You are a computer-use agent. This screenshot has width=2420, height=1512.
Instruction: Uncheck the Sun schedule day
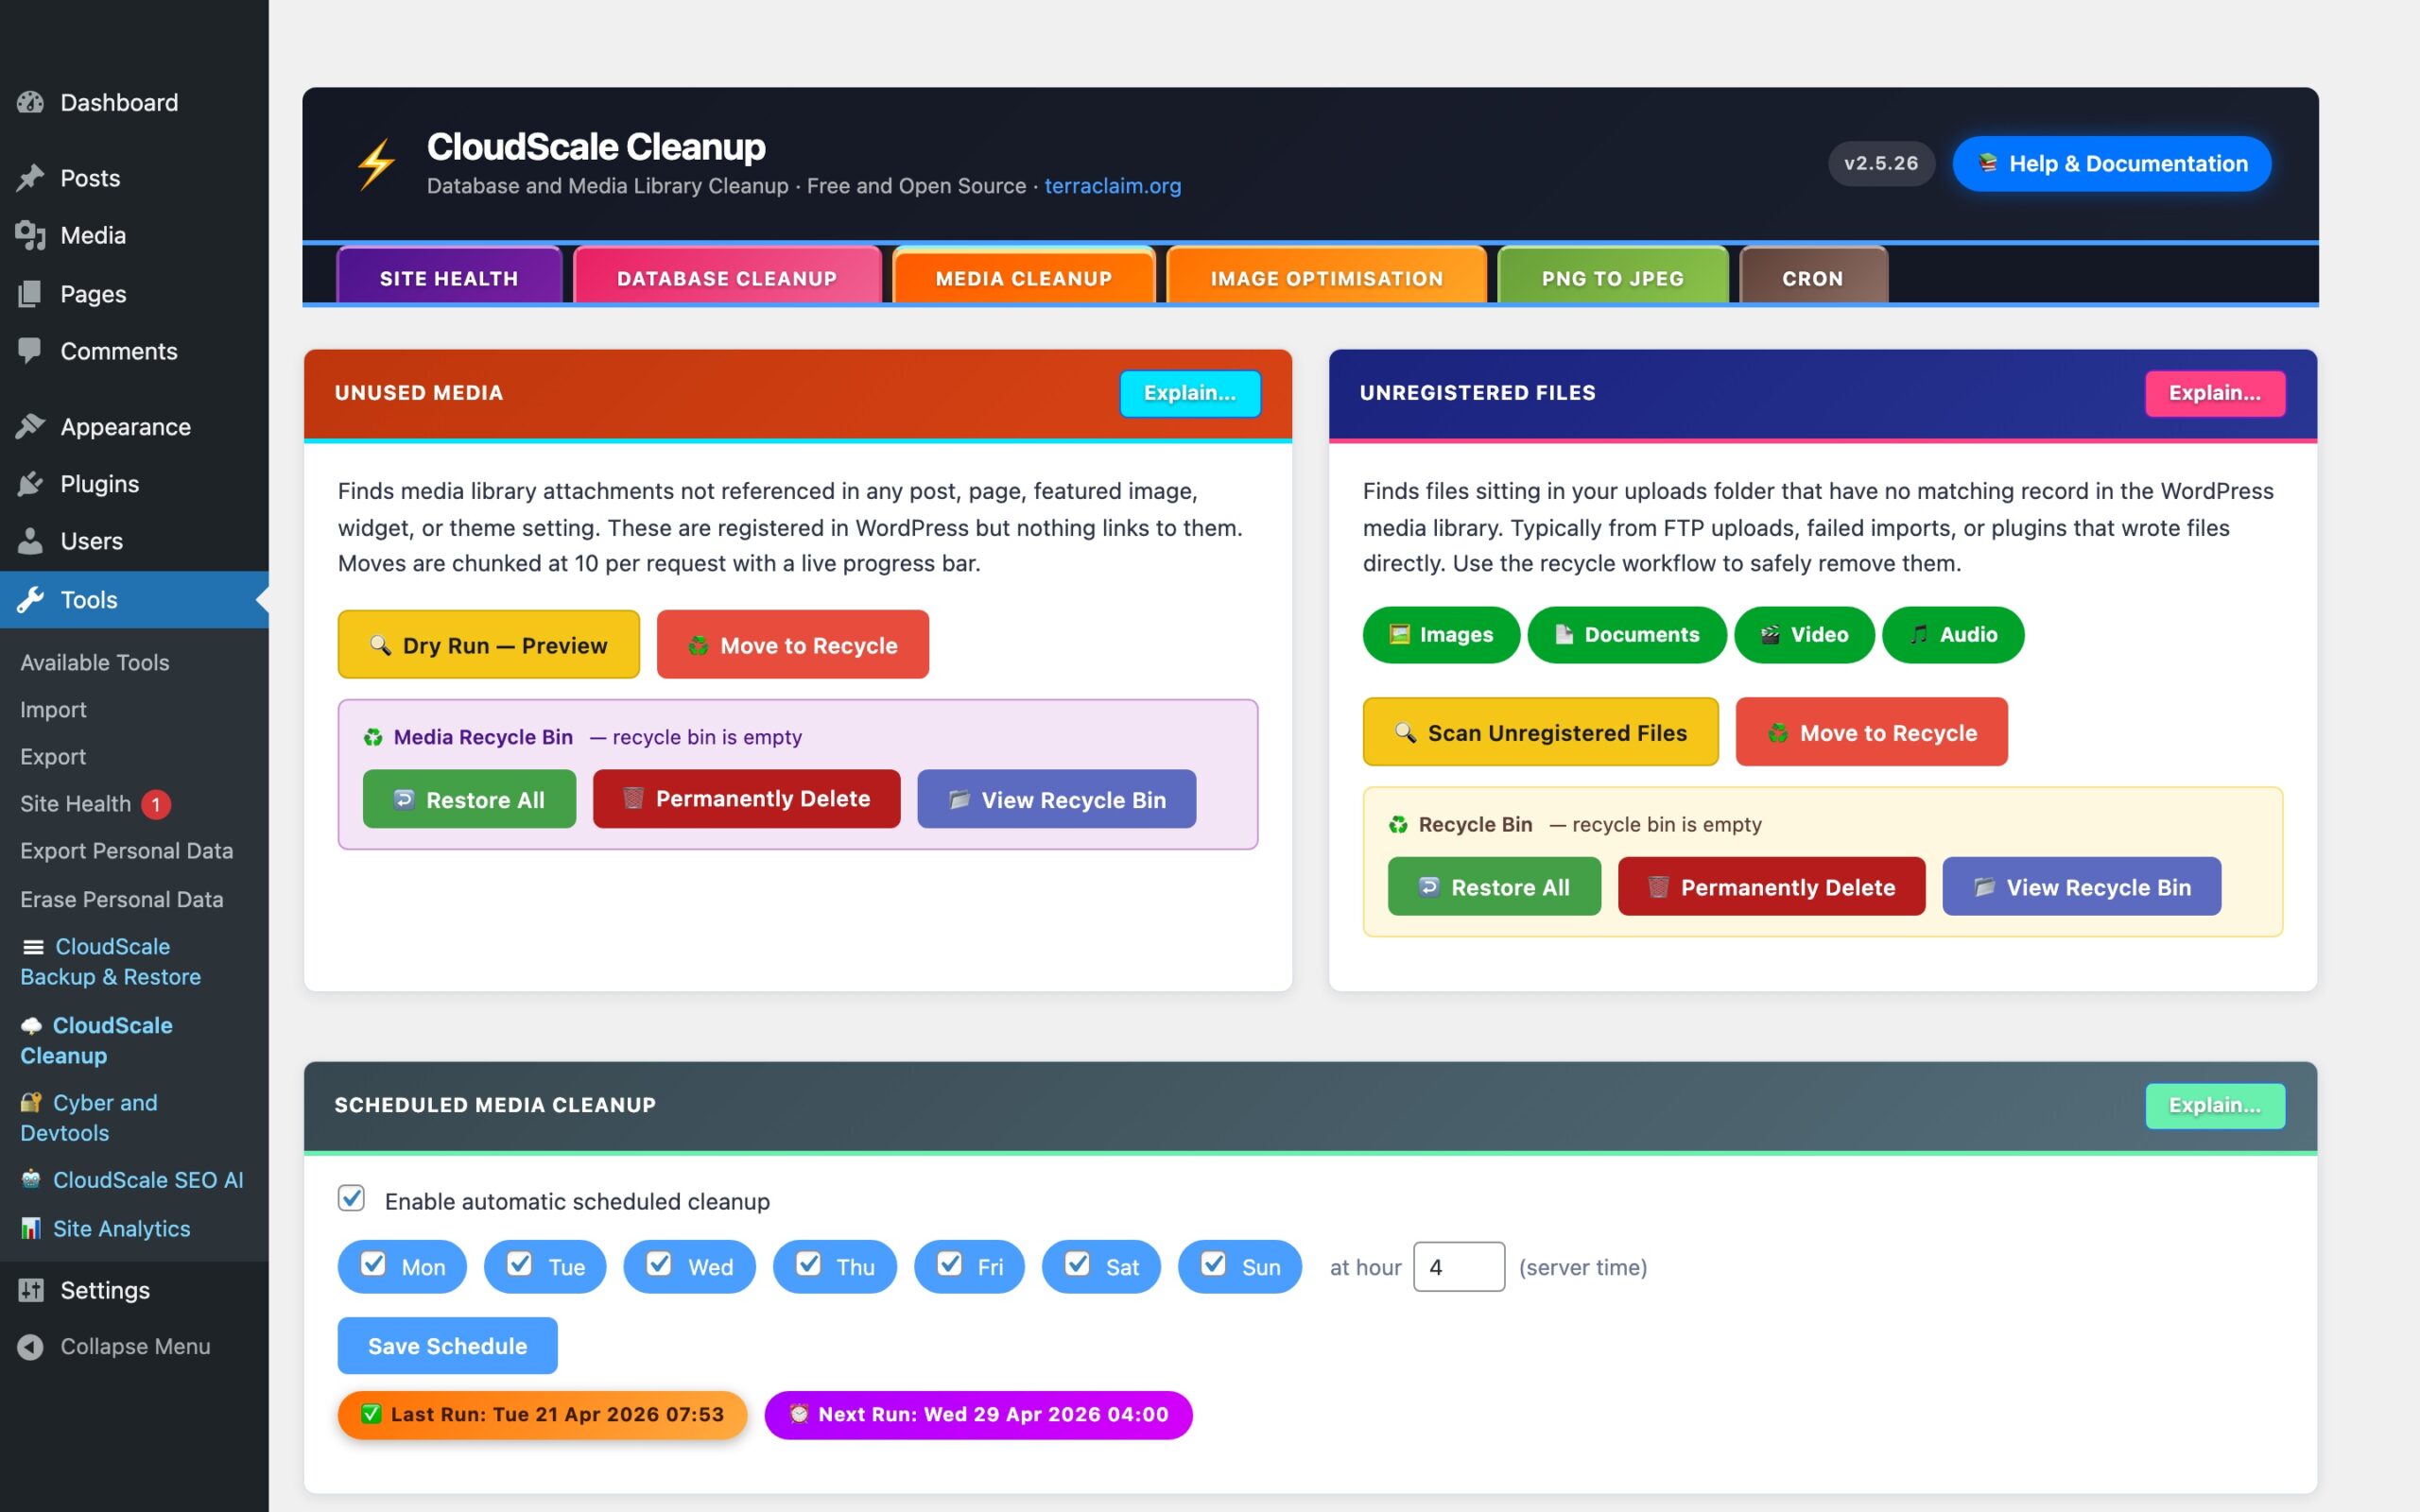[1213, 1265]
